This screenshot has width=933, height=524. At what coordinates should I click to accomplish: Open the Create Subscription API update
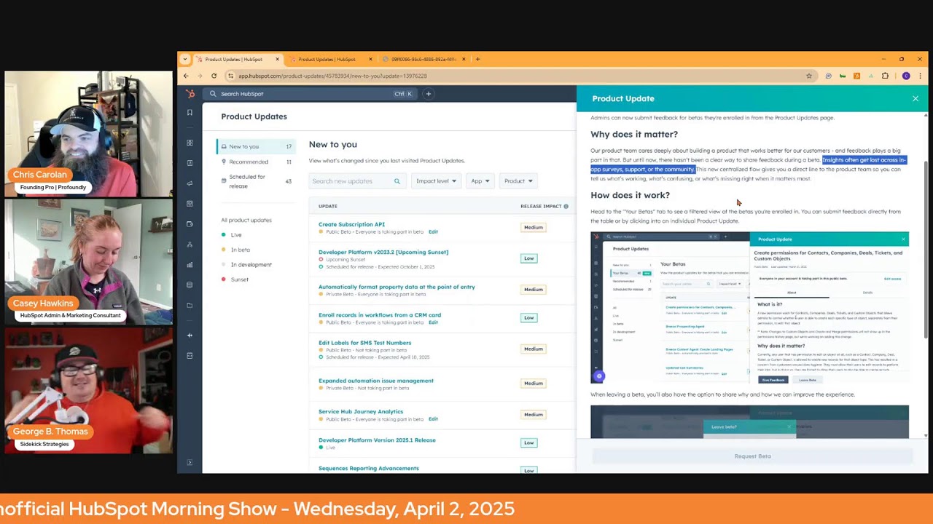click(351, 224)
